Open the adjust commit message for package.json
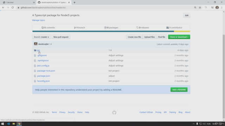Image resolution: width=225 pixels, height=126 pixels. click(x=111, y=76)
